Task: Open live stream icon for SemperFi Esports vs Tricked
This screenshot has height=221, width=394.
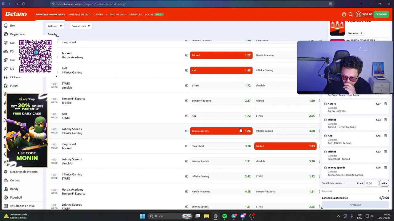Action: coord(187,101)
